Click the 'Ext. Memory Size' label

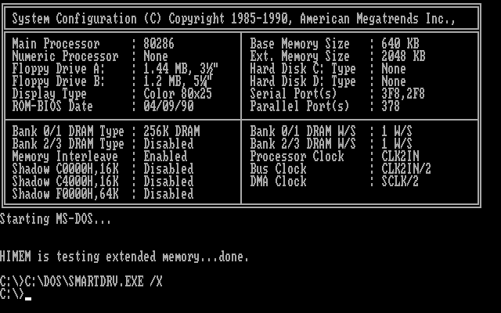[300, 56]
